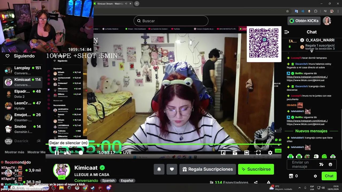Select Snobo Genshin channel
This screenshot has height=192, width=342.
(x=23, y=129)
